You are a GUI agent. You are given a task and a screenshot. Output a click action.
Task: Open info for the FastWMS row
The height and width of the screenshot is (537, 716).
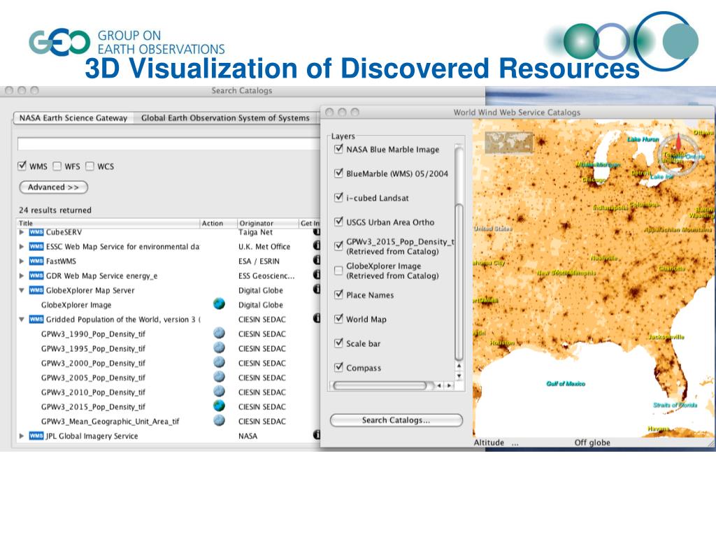[x=317, y=260]
